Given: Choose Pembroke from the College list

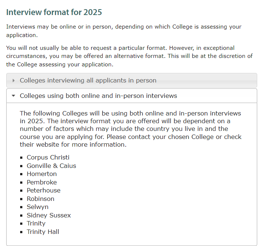Looking at the screenshot, I should 42,182.
